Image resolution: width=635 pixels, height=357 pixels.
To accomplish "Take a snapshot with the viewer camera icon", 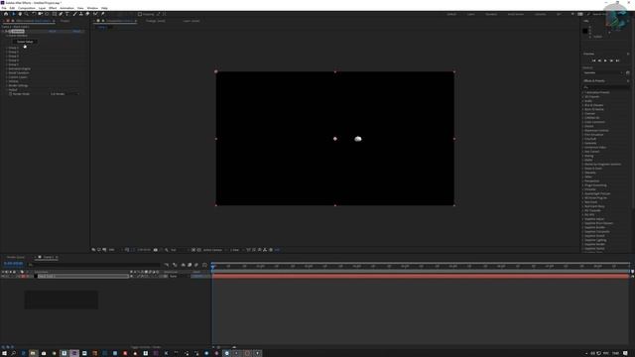I will [156, 250].
